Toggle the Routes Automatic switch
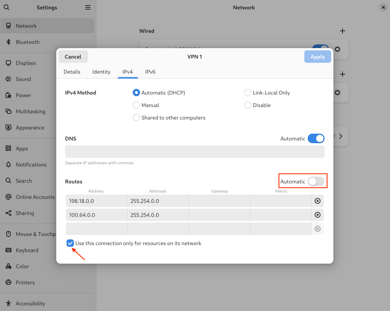Viewport: 390px width, 311px height. [316, 181]
